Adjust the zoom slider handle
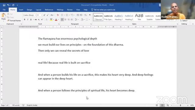Screen dimensions: 195x110 (180, 105)
